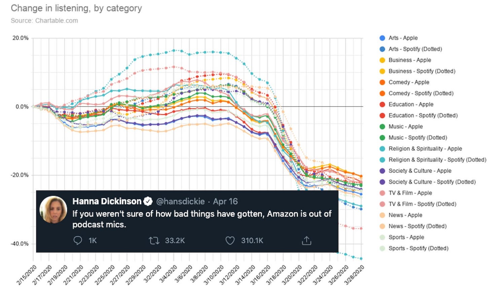The height and width of the screenshot is (287, 490).
Task: Click the Music - Apple green legend dot
Action: [x=382, y=127]
